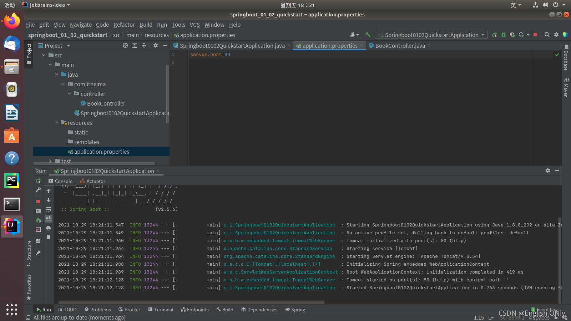Open the Terminal tool window button

(x=161, y=310)
